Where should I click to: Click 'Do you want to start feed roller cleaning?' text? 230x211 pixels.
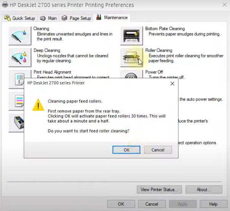click(89, 131)
